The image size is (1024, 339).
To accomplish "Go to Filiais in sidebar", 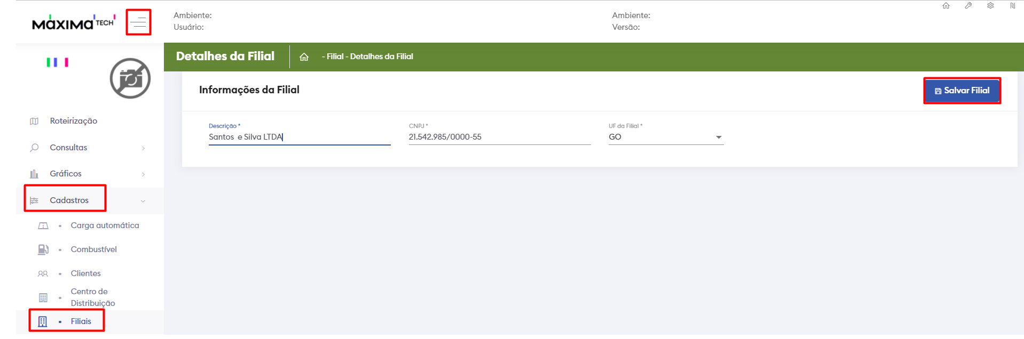I will [81, 321].
